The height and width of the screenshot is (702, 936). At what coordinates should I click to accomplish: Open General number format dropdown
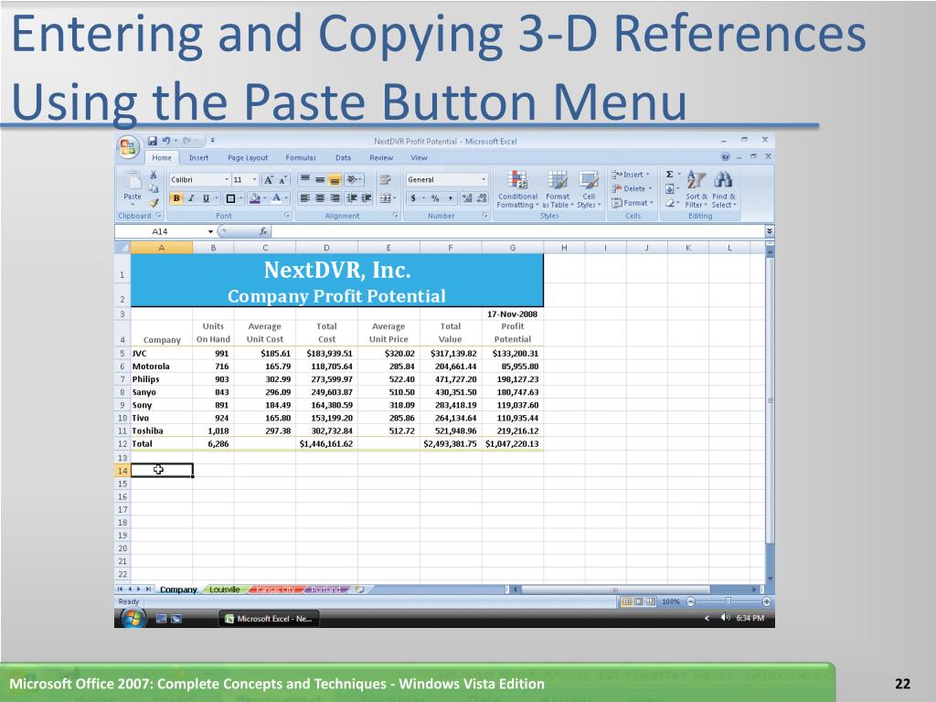point(484,180)
